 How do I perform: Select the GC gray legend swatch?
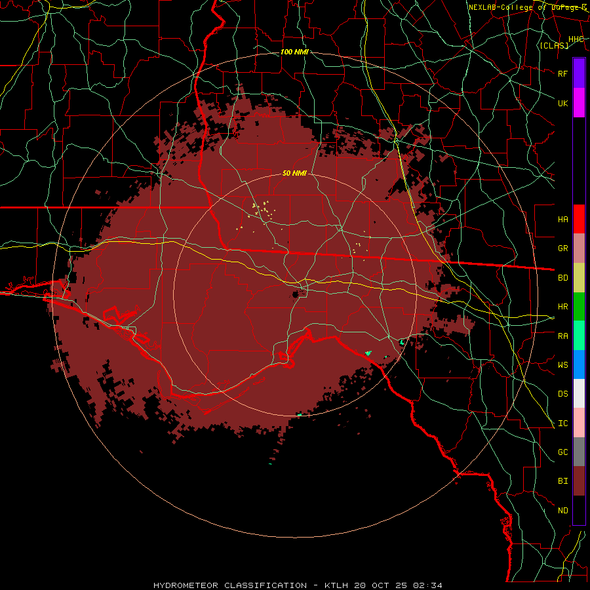579,452
